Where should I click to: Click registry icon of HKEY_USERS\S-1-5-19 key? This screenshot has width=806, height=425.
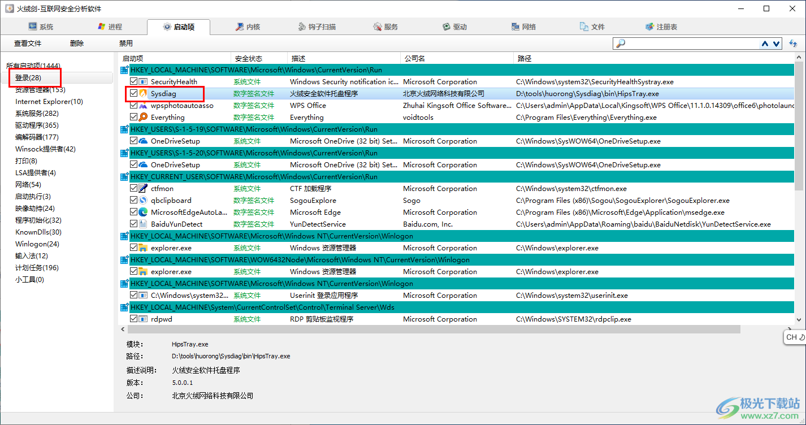124,129
